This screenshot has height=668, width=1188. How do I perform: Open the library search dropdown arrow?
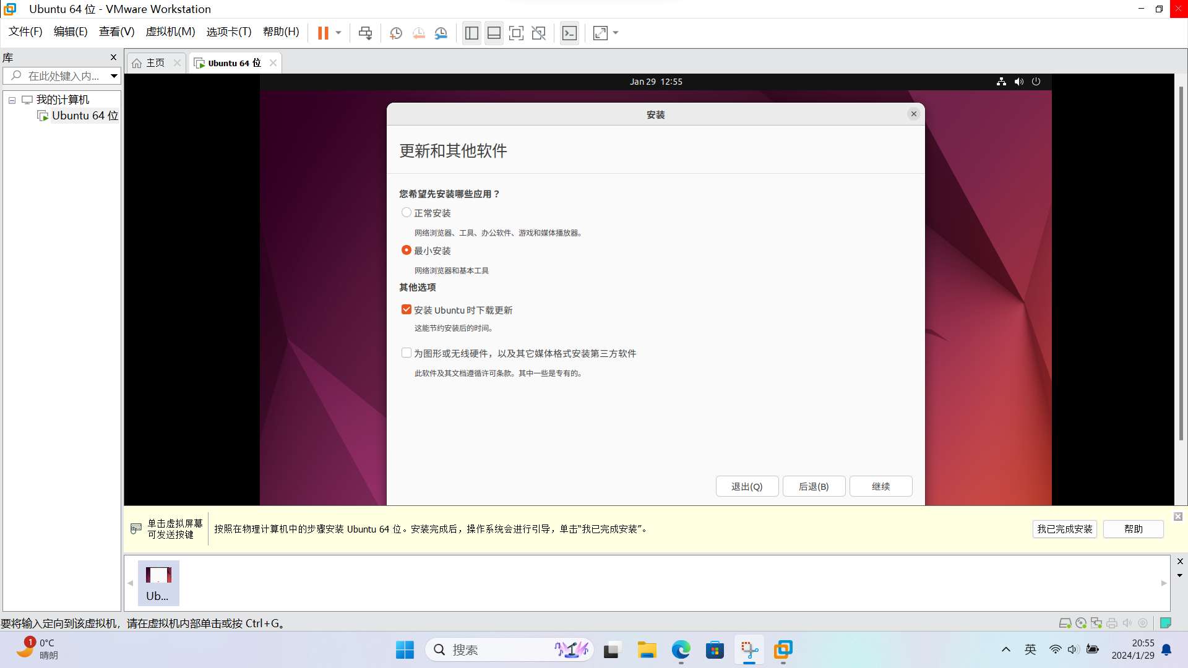pyautogui.click(x=114, y=76)
